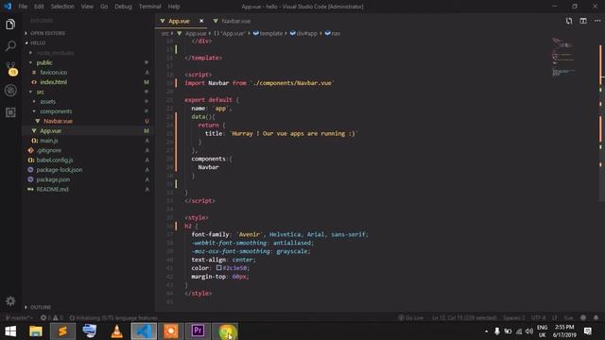Change UTF-8 encoding in status bar
605x340 pixels.
click(x=538, y=318)
